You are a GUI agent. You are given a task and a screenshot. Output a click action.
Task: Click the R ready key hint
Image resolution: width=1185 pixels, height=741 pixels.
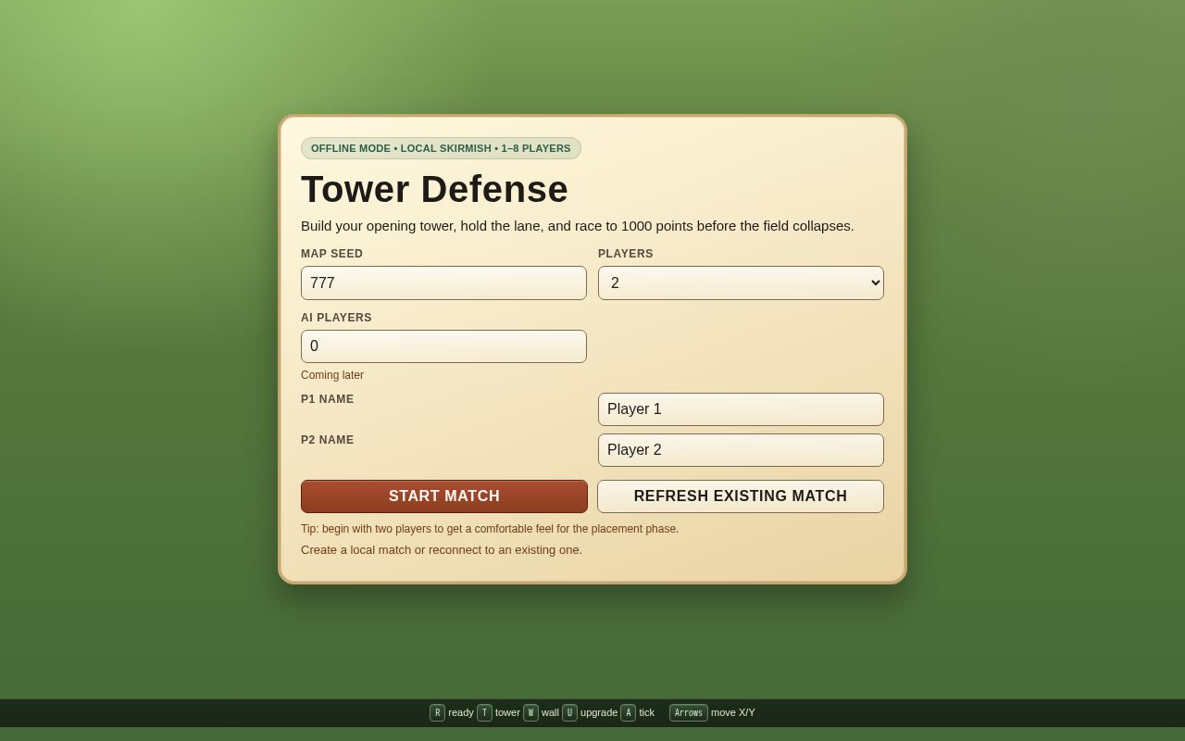[437, 713]
